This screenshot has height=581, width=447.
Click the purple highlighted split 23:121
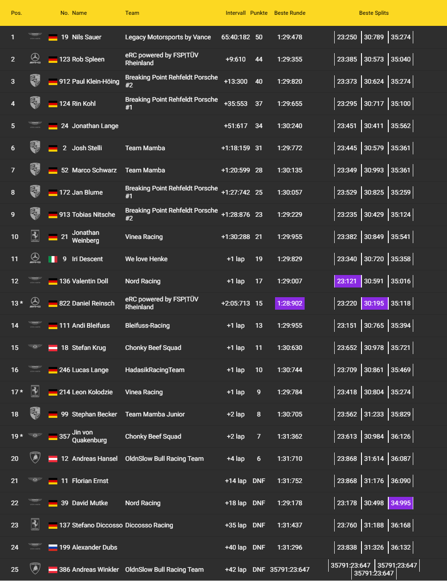click(x=347, y=281)
